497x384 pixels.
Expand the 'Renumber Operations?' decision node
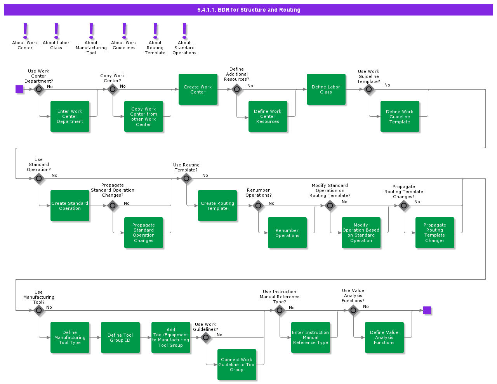tap(258, 206)
